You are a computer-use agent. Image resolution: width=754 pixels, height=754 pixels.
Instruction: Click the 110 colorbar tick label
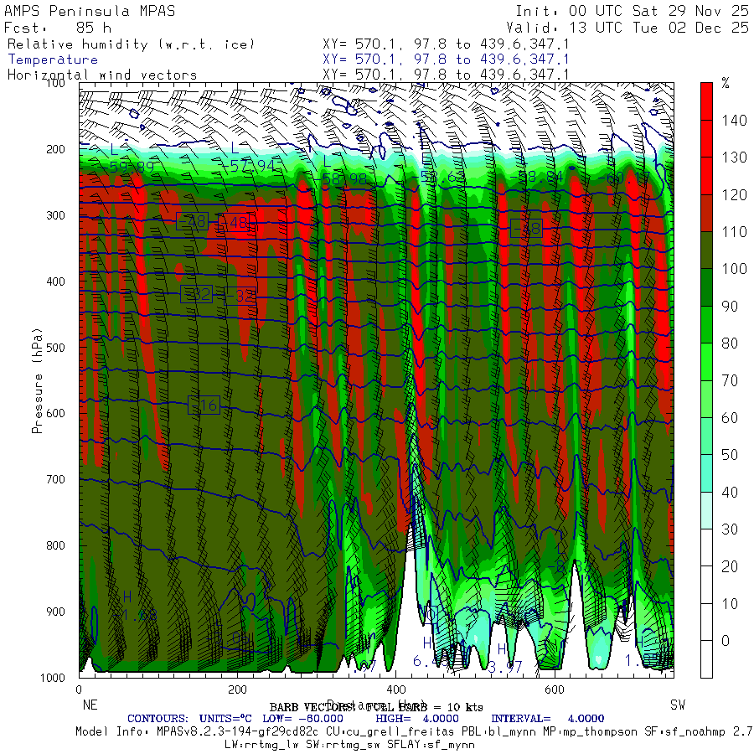coord(734,232)
